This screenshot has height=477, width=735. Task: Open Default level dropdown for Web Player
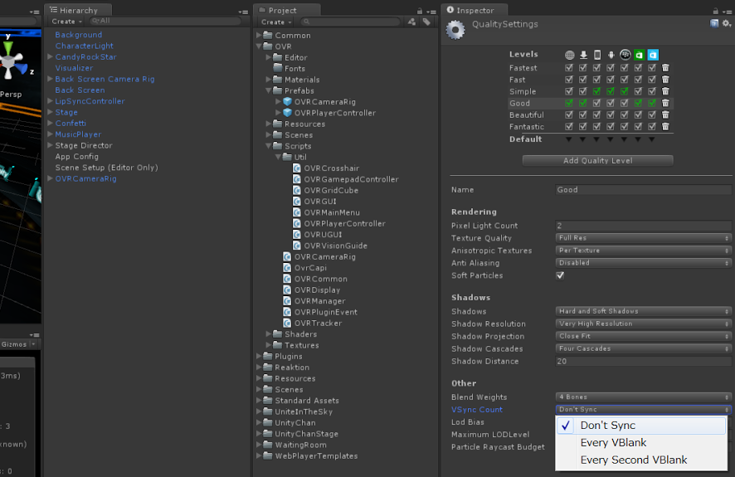pyautogui.click(x=568, y=139)
